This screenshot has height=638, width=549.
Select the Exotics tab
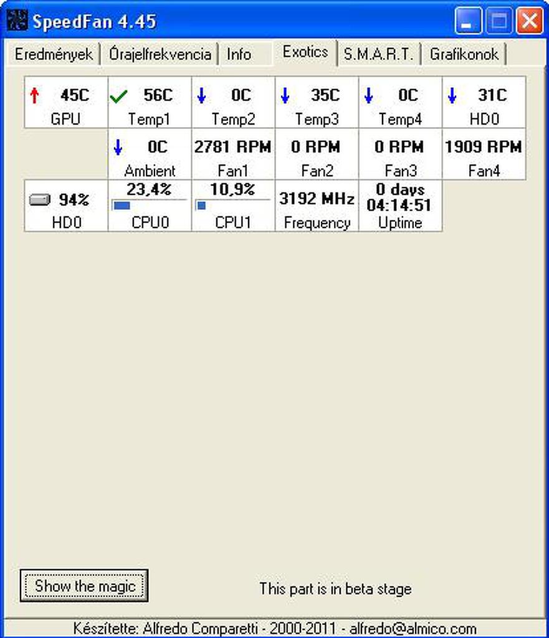coord(305,52)
